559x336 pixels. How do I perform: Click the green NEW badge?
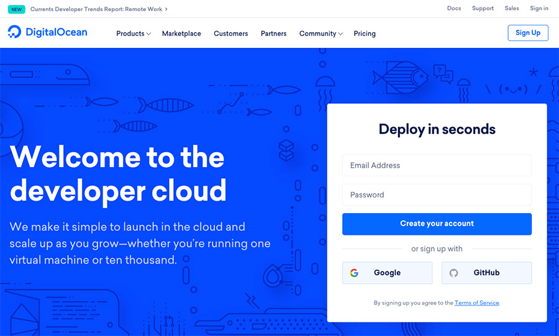point(16,9)
